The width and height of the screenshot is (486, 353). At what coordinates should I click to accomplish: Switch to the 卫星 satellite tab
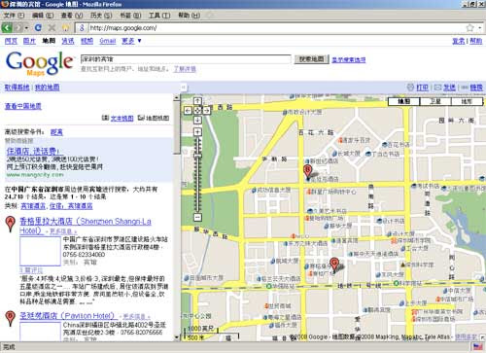pyautogui.click(x=435, y=101)
